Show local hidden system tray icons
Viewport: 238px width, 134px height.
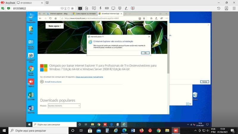tap(195, 130)
